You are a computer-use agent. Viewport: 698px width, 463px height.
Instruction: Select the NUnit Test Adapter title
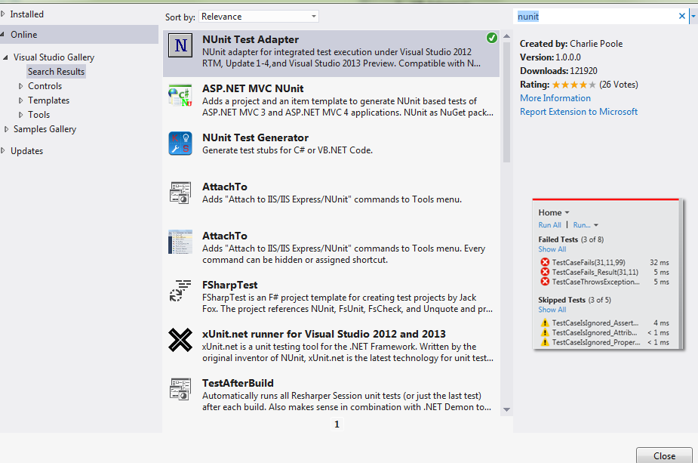(x=251, y=39)
